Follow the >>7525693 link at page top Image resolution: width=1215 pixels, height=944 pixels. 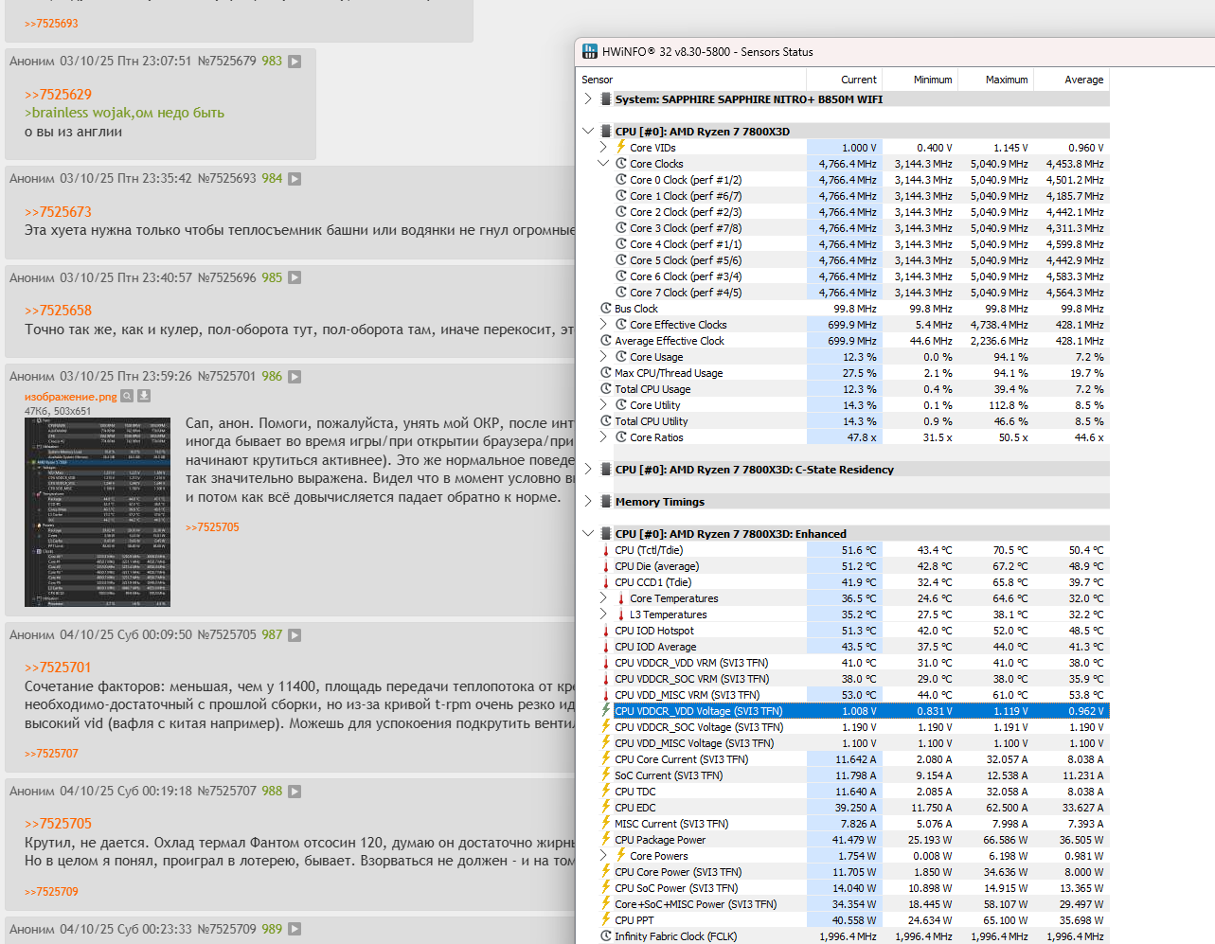(x=51, y=24)
